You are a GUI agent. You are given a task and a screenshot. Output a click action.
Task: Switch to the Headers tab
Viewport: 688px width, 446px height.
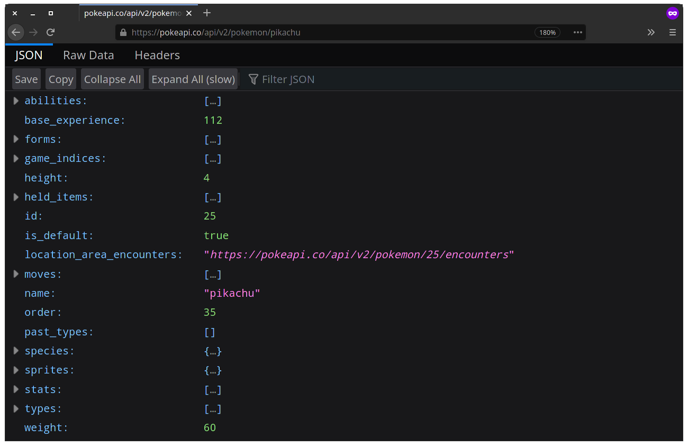pyautogui.click(x=157, y=55)
